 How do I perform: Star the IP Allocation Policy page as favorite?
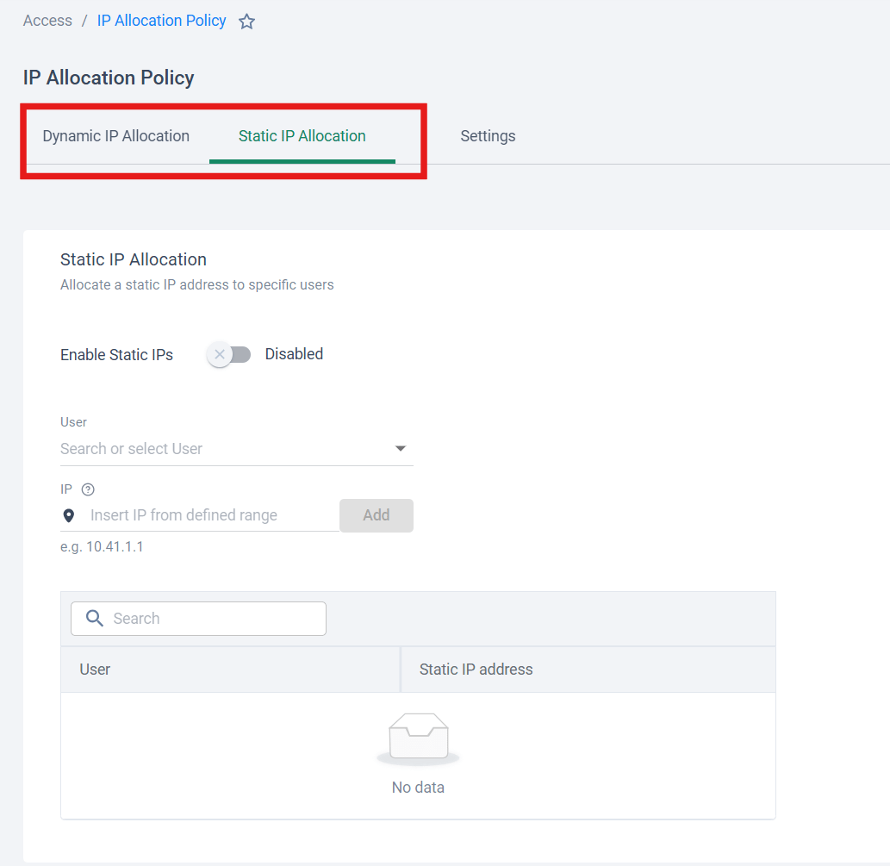click(x=246, y=22)
